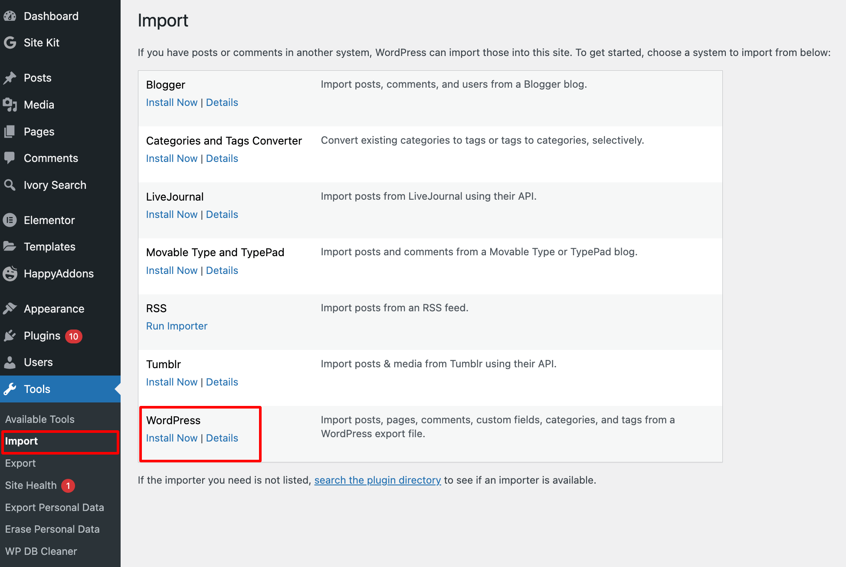Image resolution: width=846 pixels, height=567 pixels.
Task: Click the Ivory Search magnifier icon
Action: point(10,185)
